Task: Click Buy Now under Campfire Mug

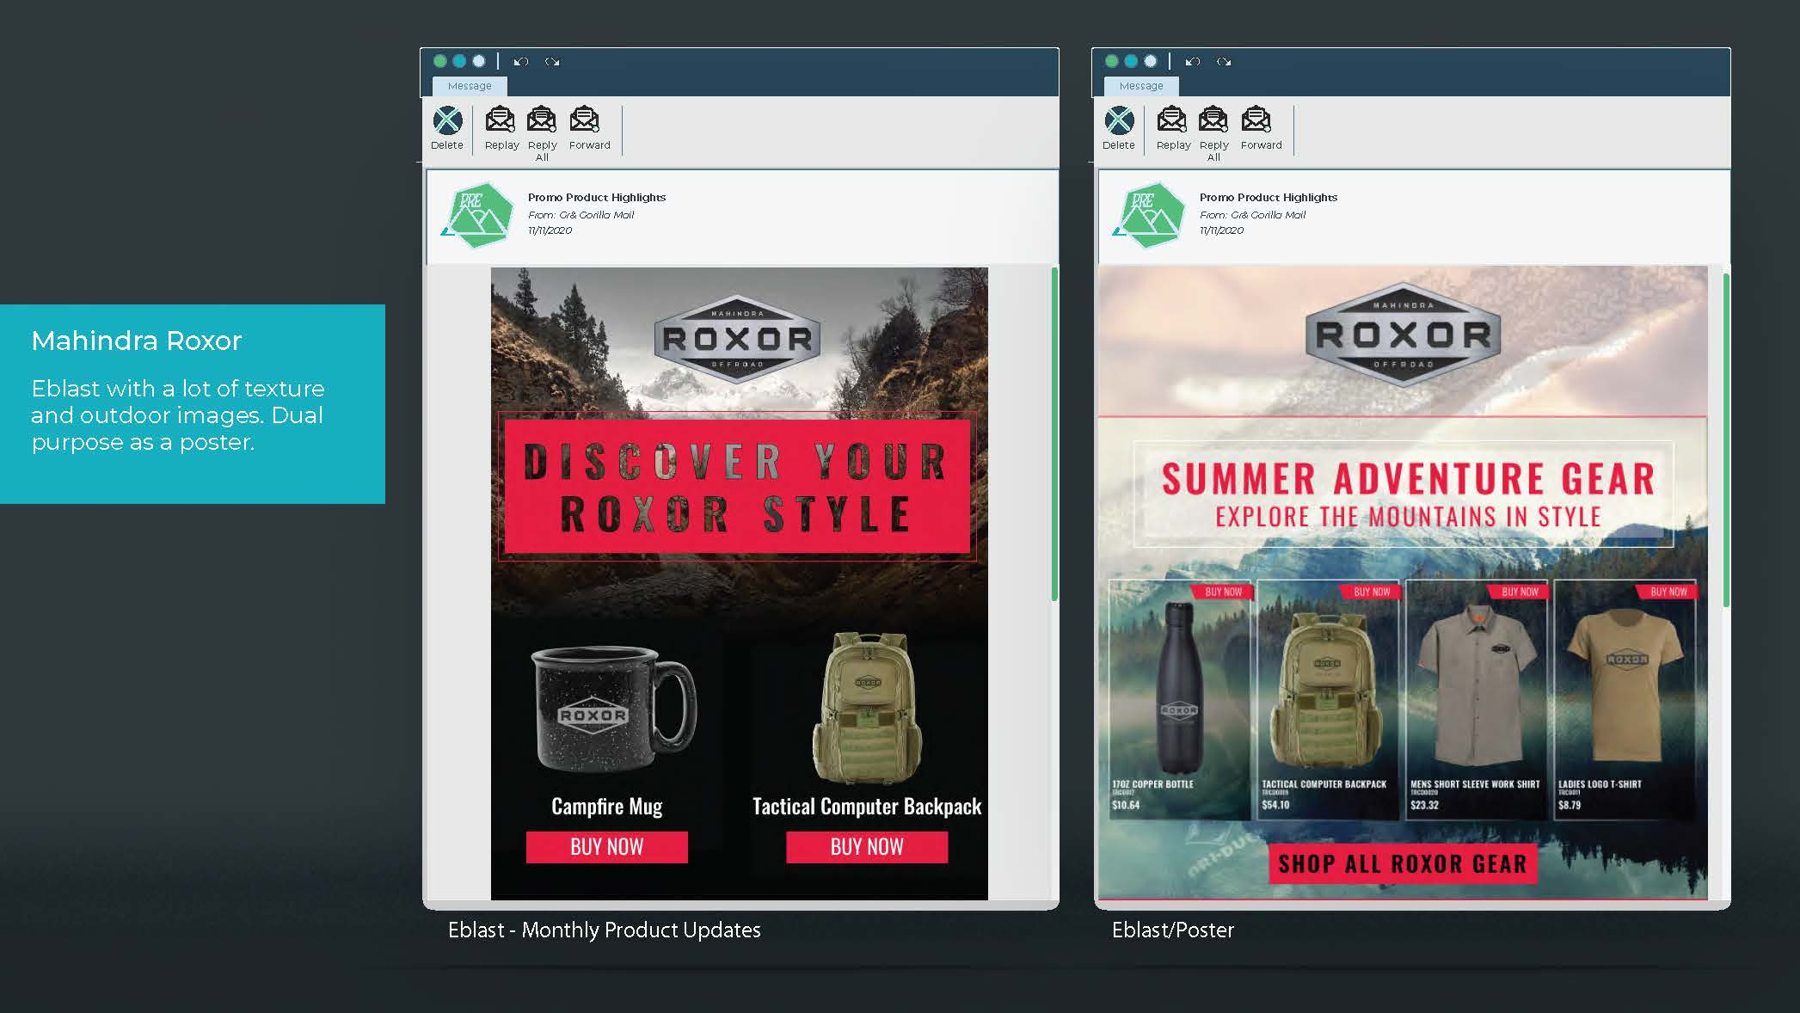Action: point(607,847)
